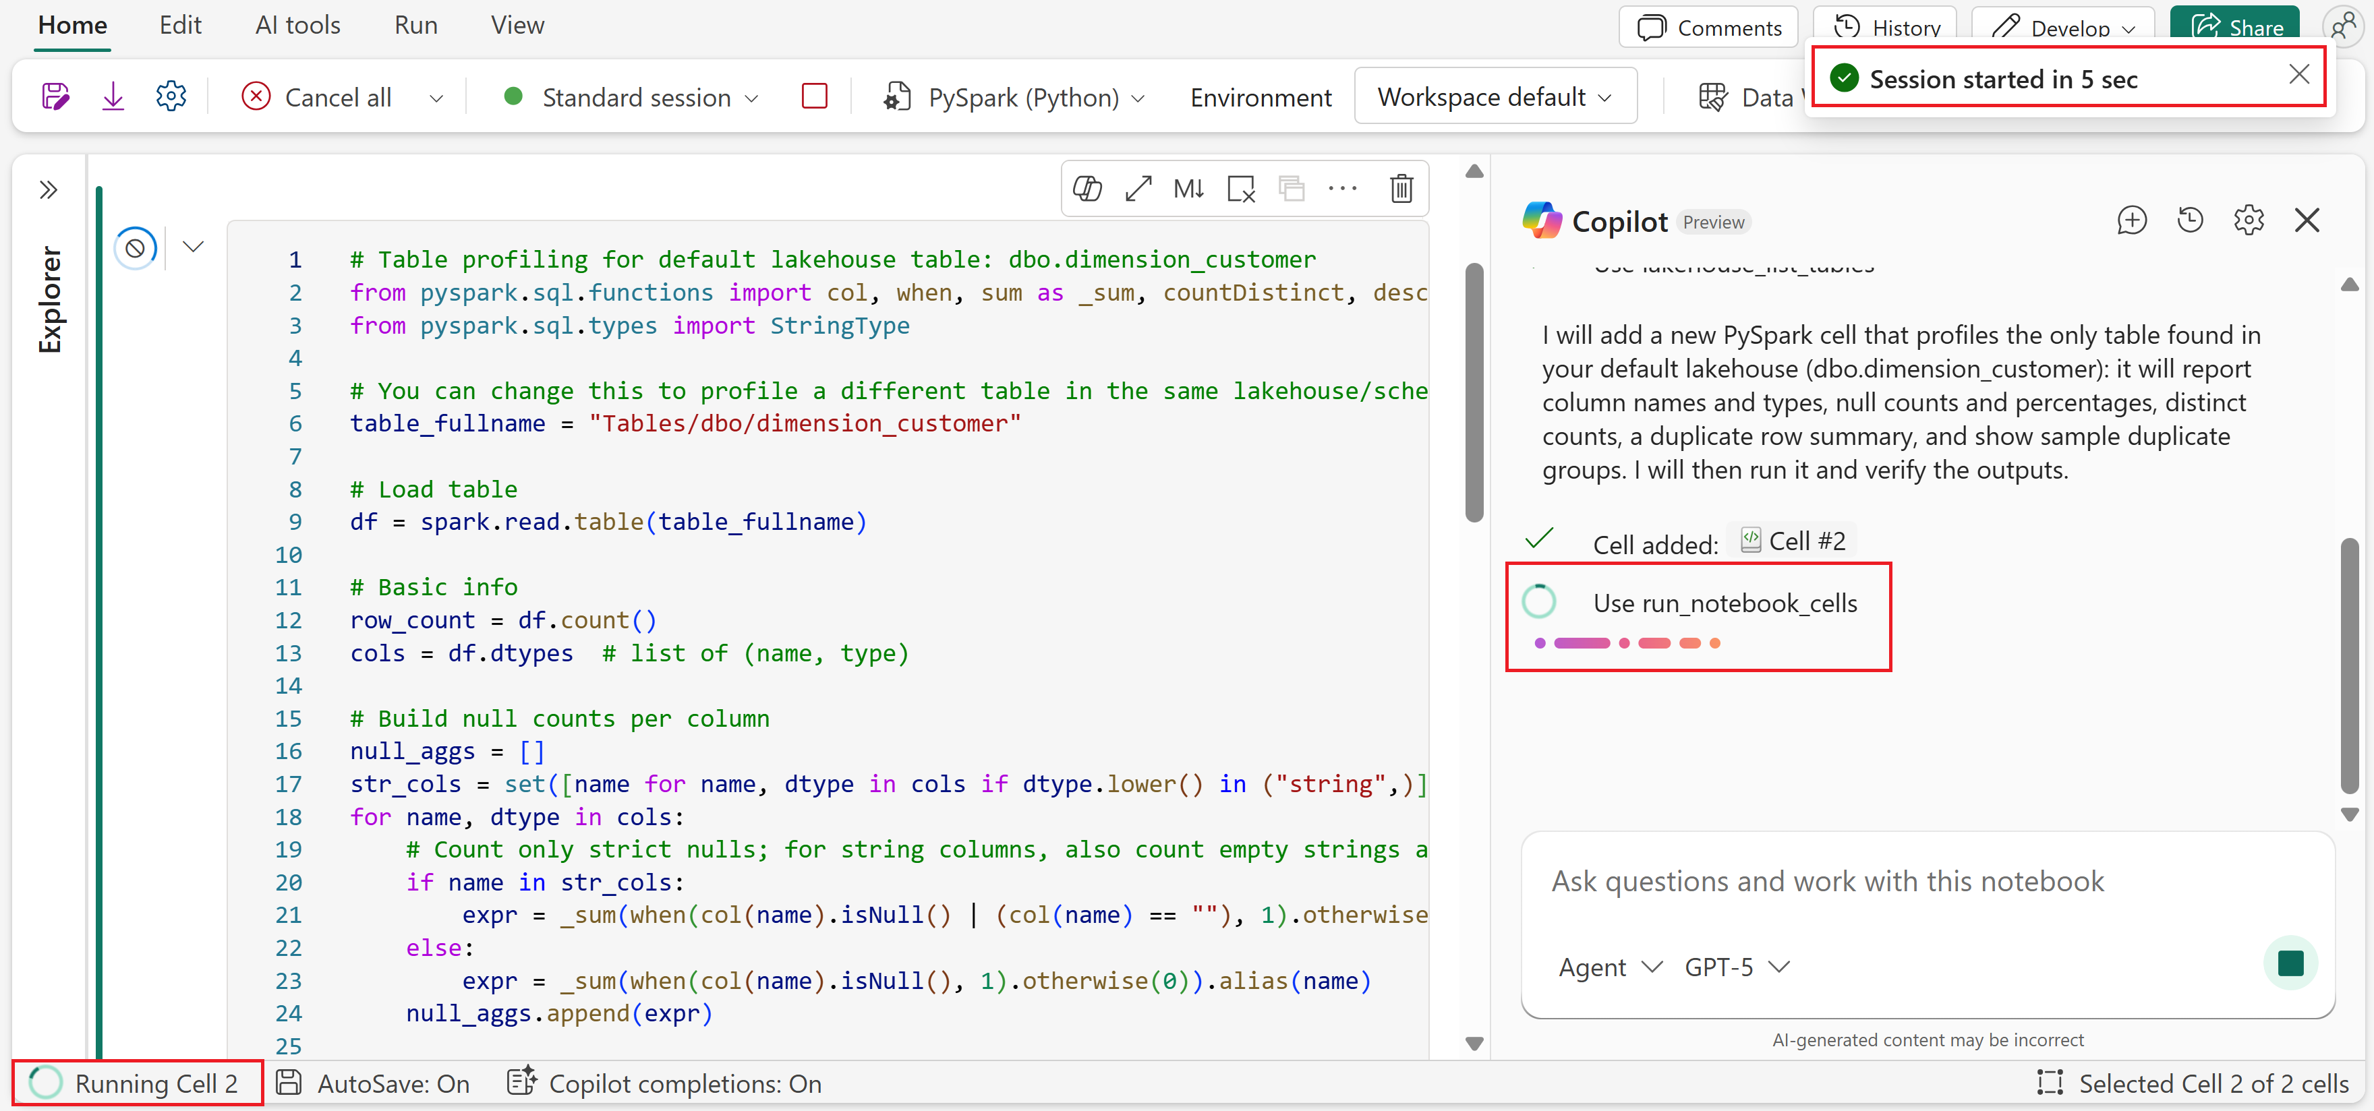Expand the Workspace default environment dropdown
2374x1111 pixels.
1494,96
